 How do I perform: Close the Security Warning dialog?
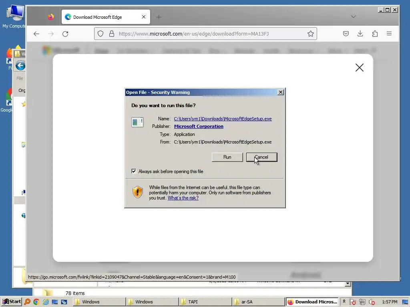click(x=281, y=92)
